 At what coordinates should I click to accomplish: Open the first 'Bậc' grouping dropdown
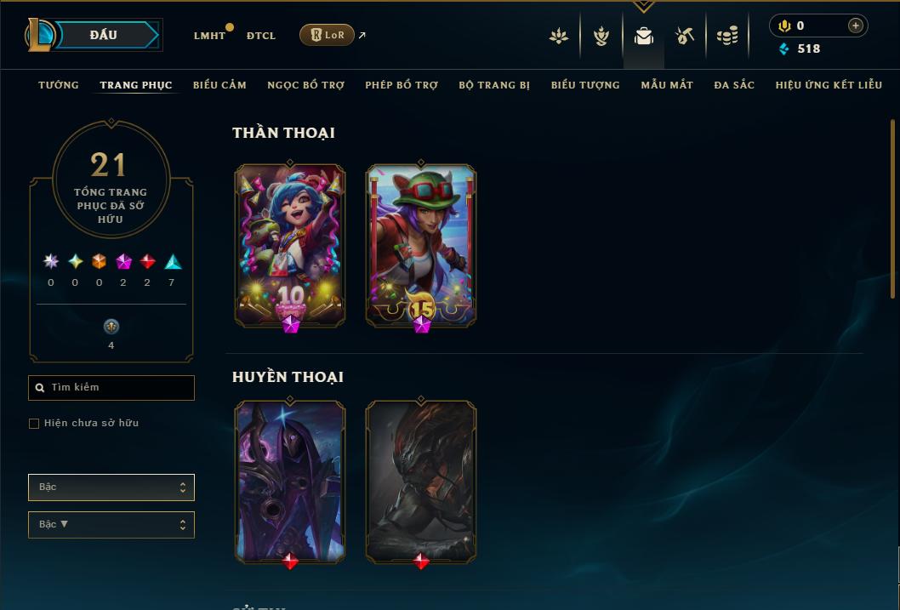point(111,487)
